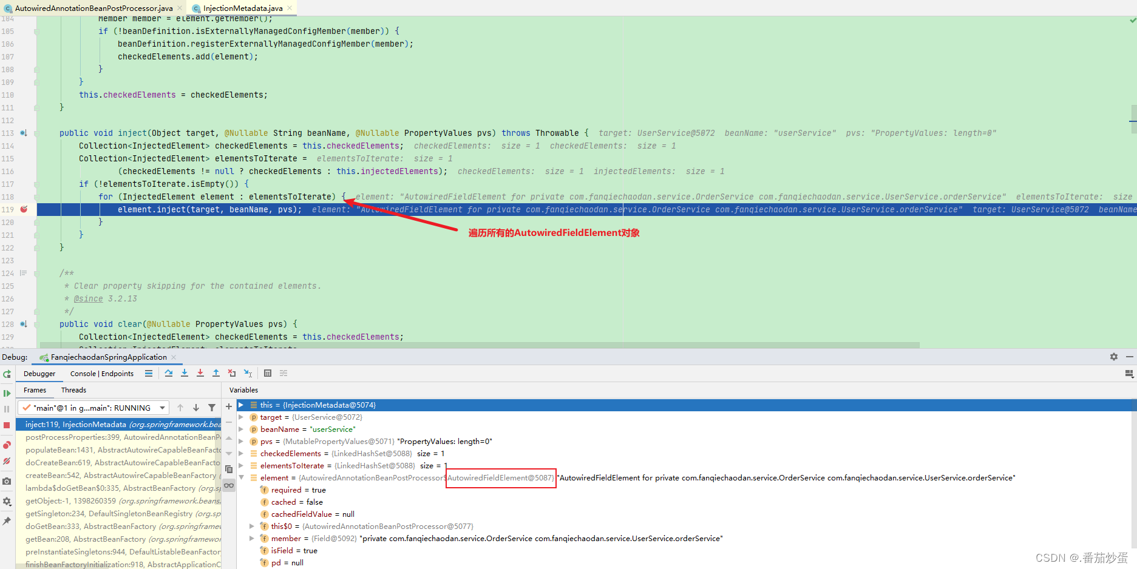
Task: Select frame populateBean:1431
Action: point(118,450)
